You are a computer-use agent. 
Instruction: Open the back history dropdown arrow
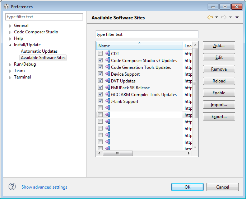(x=217, y=17)
